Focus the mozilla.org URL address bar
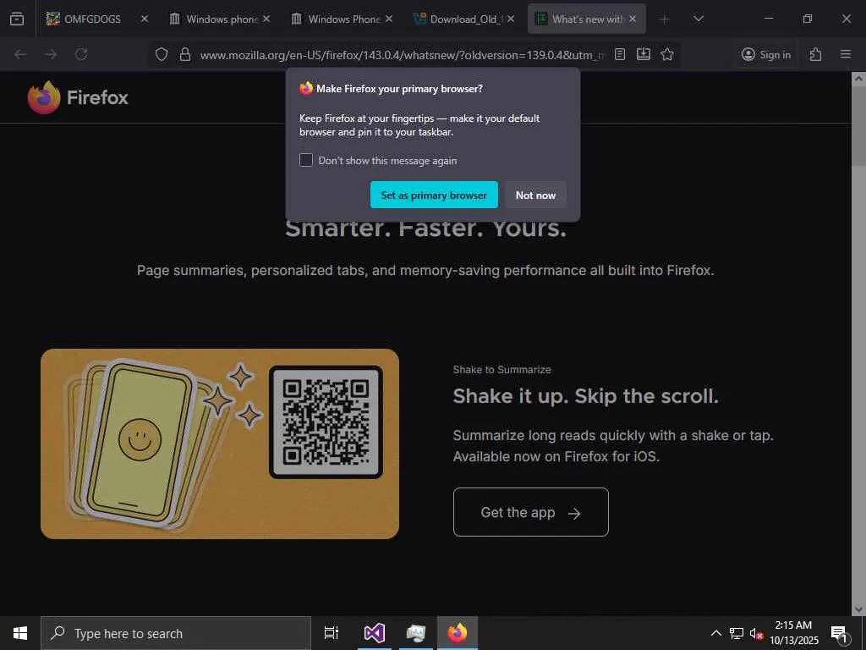Image resolution: width=866 pixels, height=650 pixels. tap(402, 55)
